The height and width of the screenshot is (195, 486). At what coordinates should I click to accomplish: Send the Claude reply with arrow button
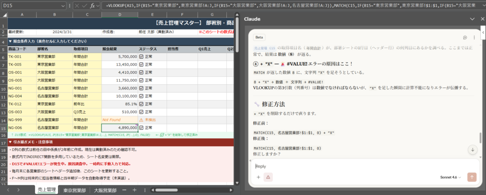click(x=472, y=177)
